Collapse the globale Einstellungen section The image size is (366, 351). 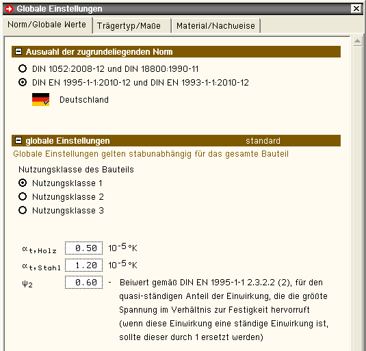coord(18,140)
